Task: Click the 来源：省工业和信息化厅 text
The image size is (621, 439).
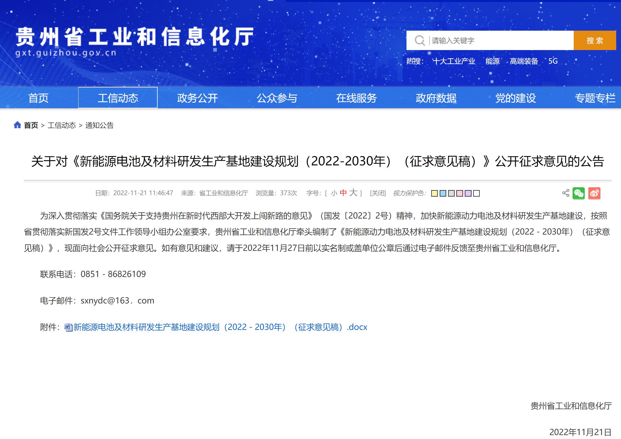Action: (214, 193)
